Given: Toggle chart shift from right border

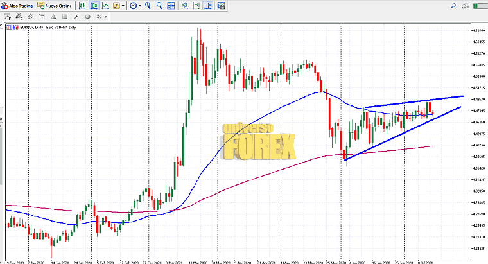Looking at the screenshot, I should 196,5.
